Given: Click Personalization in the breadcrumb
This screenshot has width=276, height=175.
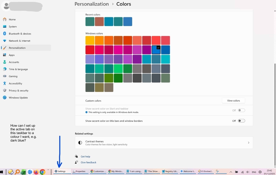Looking at the screenshot, I should 92,4.
